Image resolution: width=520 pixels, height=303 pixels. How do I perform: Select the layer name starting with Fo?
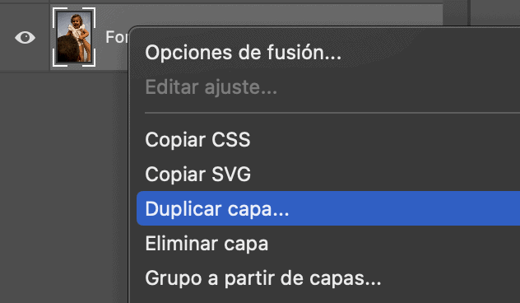pos(116,37)
